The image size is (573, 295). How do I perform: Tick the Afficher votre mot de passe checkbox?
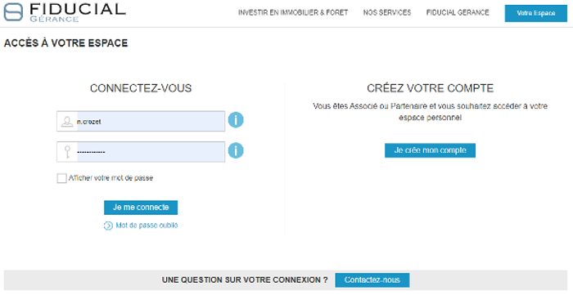click(61, 178)
